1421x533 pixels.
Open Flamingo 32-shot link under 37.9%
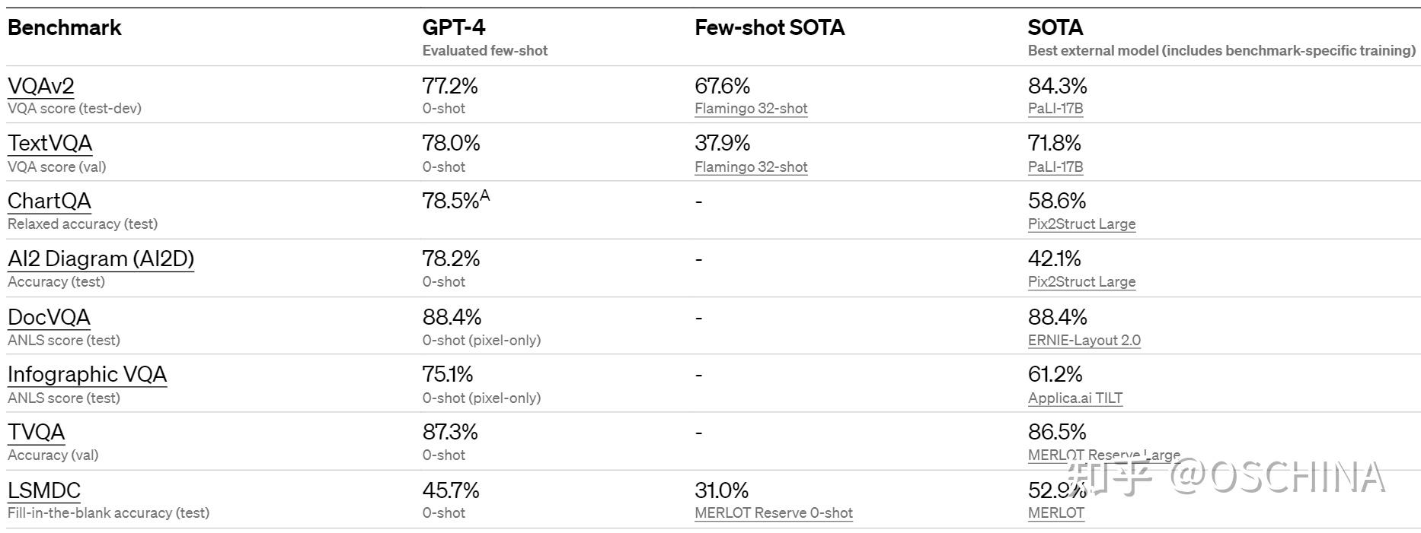(751, 167)
